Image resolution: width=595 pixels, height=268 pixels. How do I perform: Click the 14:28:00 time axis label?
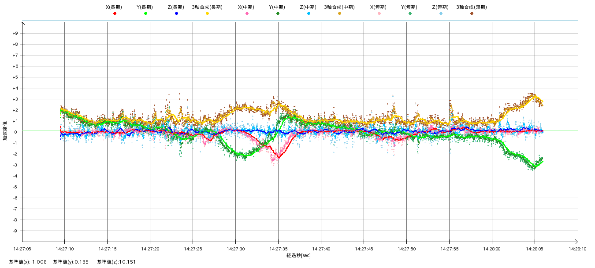[x=492, y=249]
